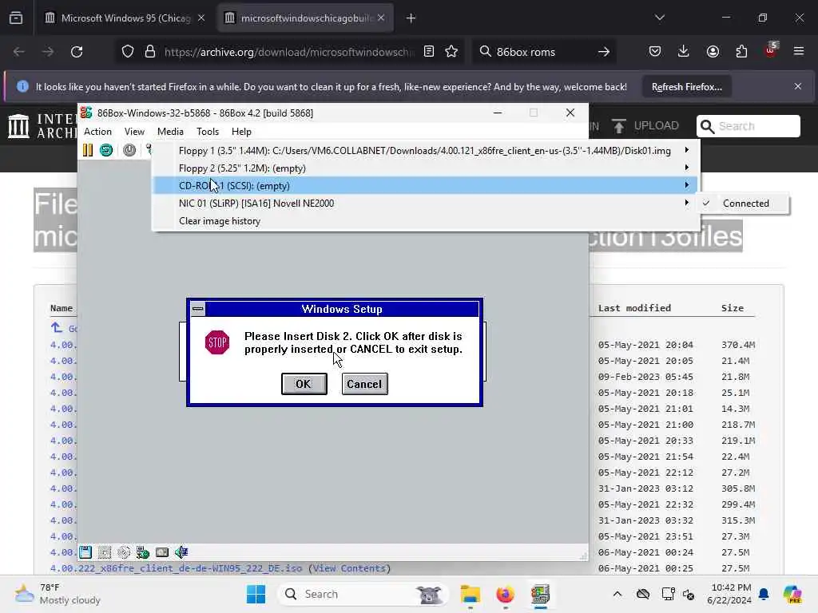Click the Last modified column header
Viewport: 818px width, 613px height.
point(634,308)
